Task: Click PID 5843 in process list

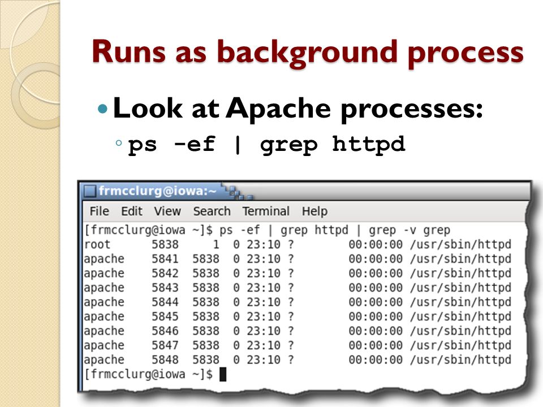Action: coord(165,288)
